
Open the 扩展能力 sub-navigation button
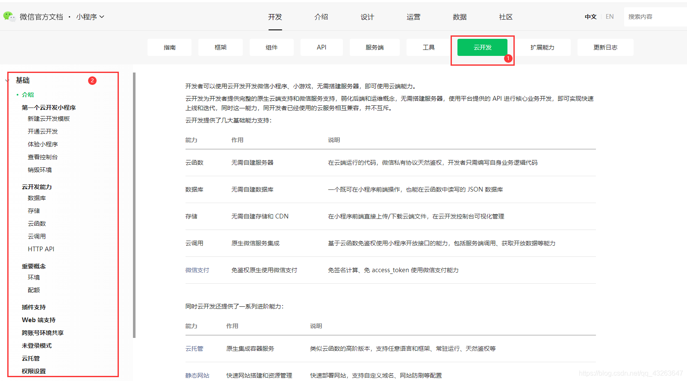coord(542,47)
